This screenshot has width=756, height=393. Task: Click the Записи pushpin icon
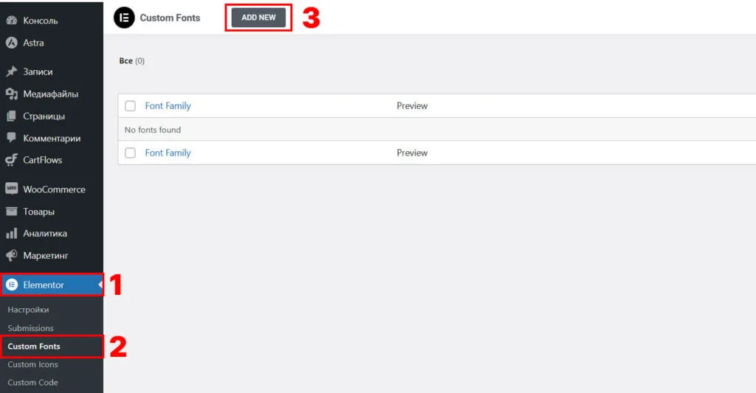point(11,72)
